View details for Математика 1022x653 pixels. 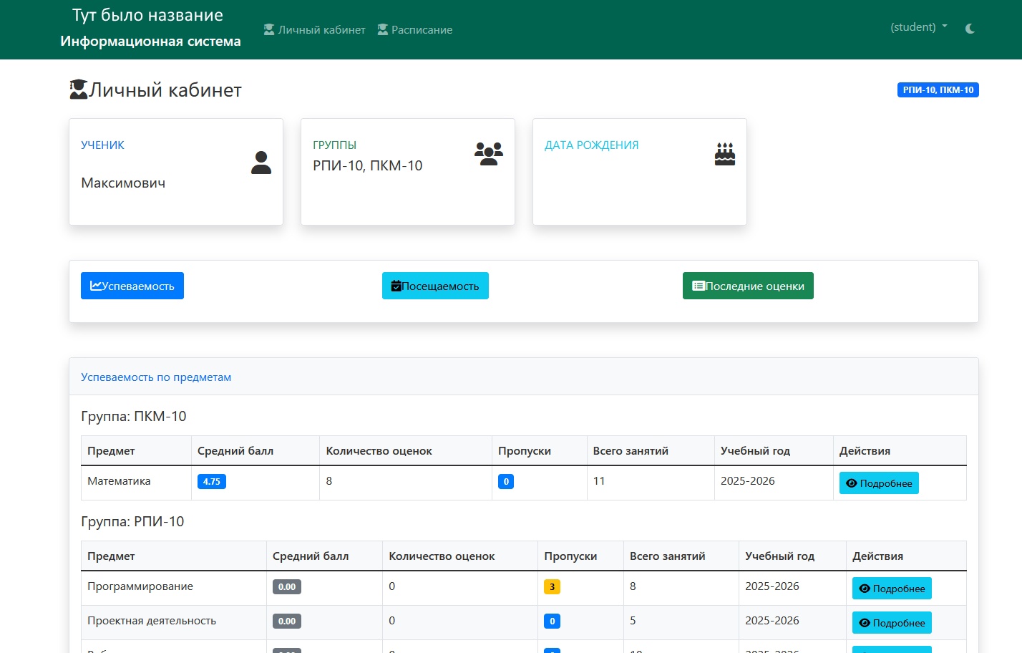coord(878,483)
